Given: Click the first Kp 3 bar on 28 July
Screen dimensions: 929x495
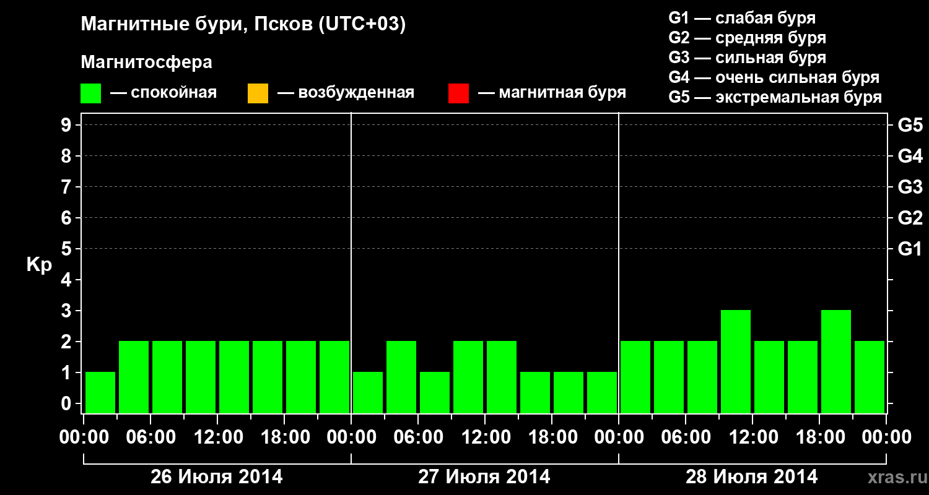Looking at the screenshot, I should [x=736, y=361].
